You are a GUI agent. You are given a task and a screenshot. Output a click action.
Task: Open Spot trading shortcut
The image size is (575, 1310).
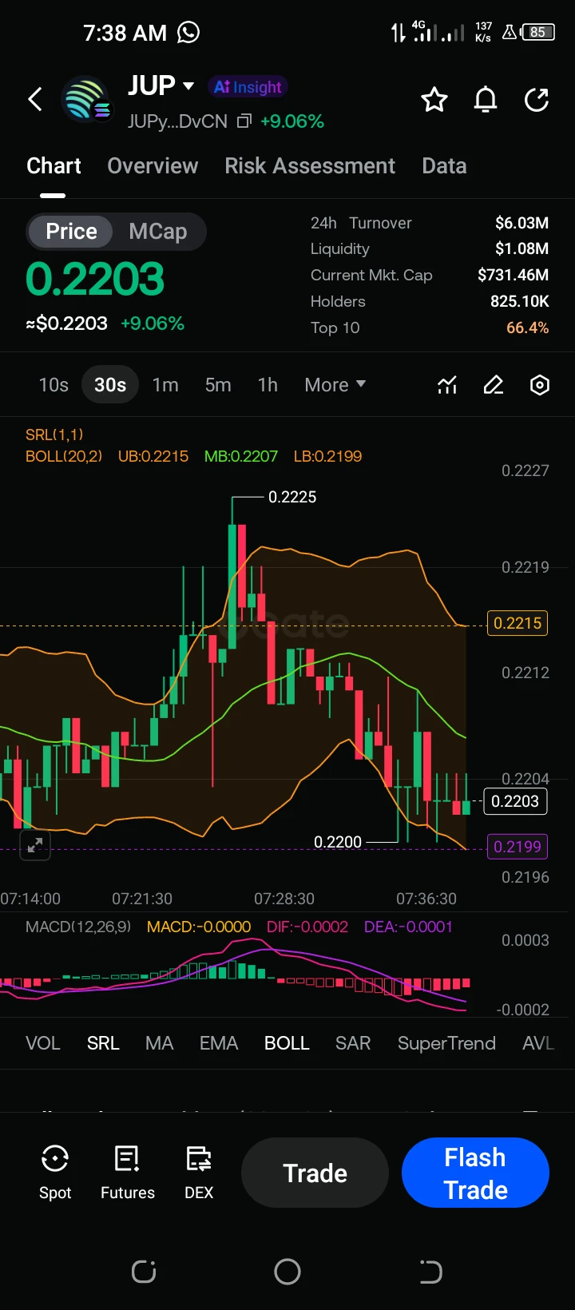(55, 1172)
